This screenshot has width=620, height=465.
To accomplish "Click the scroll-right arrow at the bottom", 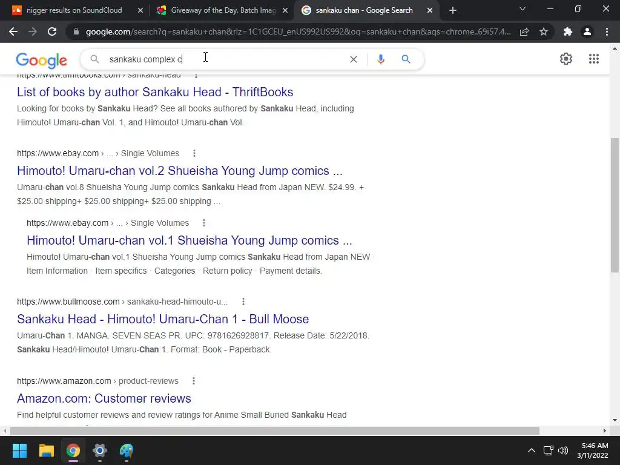I will (x=605, y=430).
